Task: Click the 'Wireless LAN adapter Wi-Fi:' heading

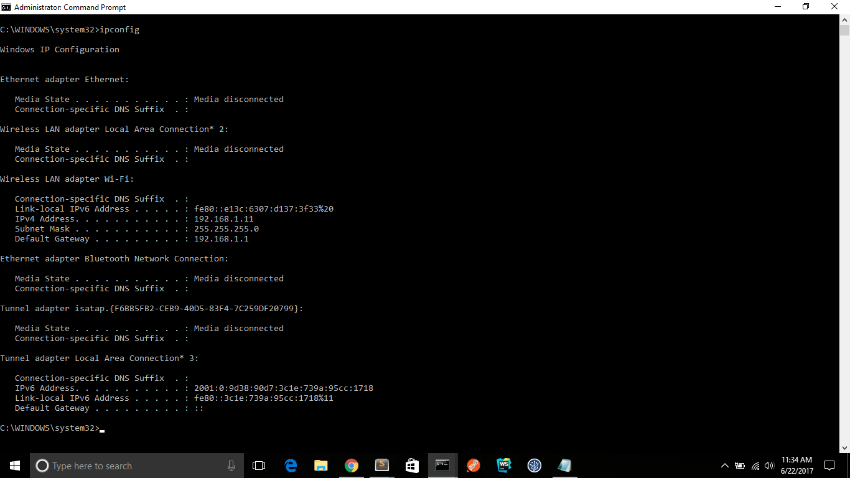Action: coord(67,179)
